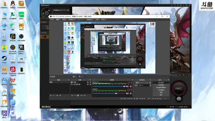Pop out the 控件 (Controls) dock panel
This screenshot has height=121, width=215.
click(x=169, y=80)
